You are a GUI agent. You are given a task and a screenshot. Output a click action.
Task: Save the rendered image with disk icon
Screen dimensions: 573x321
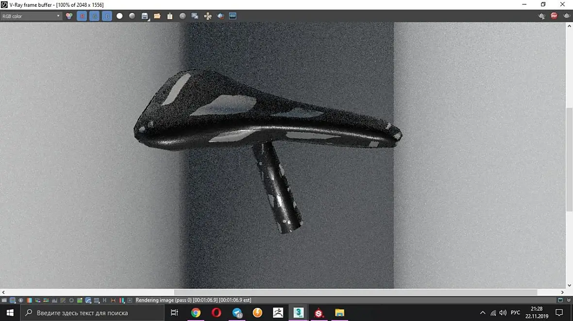(x=145, y=16)
